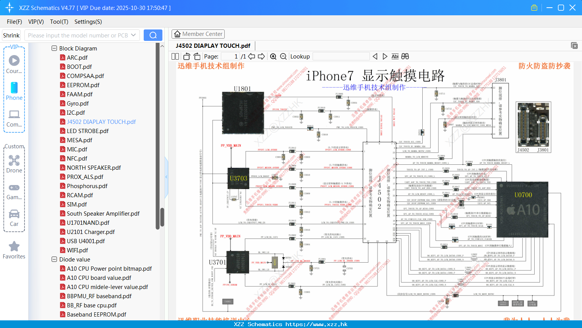
Task: Open NFC.pdf in the tree
Action: point(77,158)
